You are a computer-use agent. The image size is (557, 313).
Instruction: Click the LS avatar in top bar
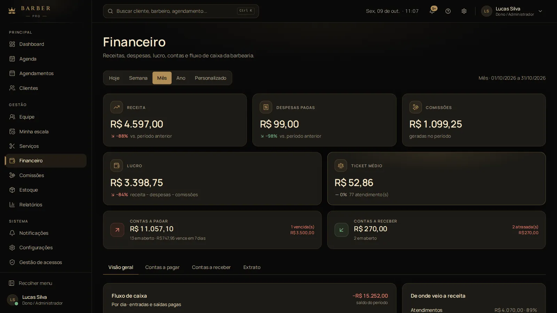(x=487, y=11)
